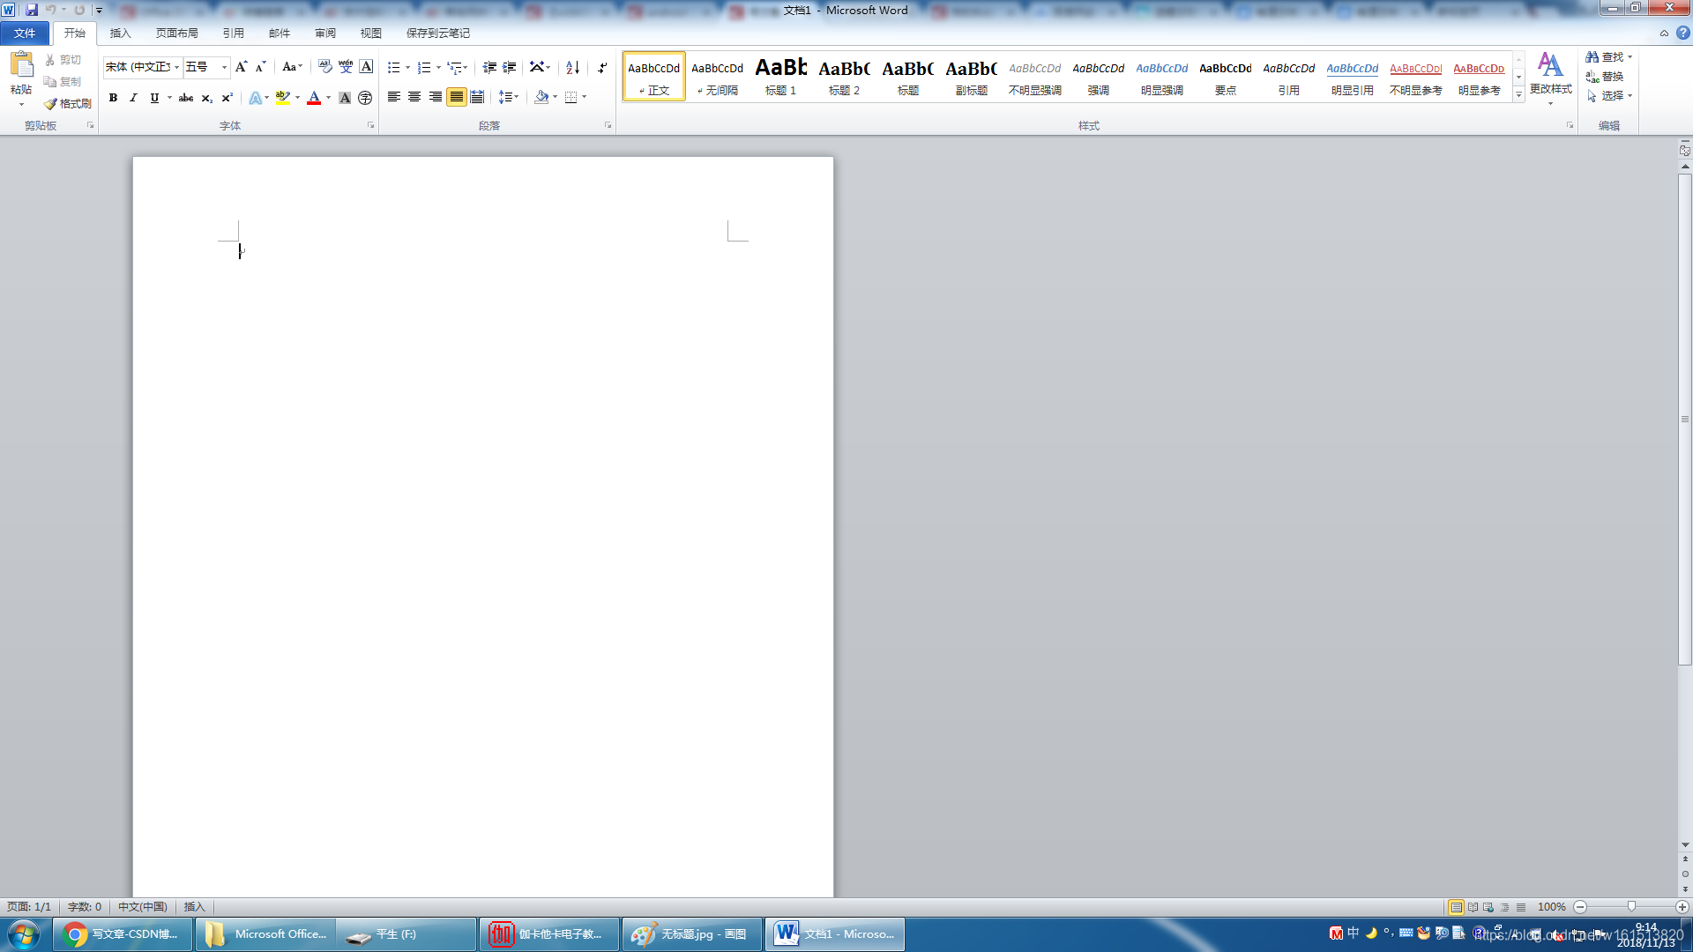This screenshot has height=952, width=1693.
Task: Switch to the References (引用) tab
Action: (233, 33)
